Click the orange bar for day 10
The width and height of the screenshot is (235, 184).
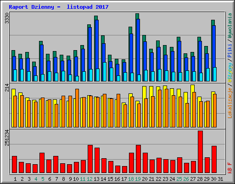point(77,108)
